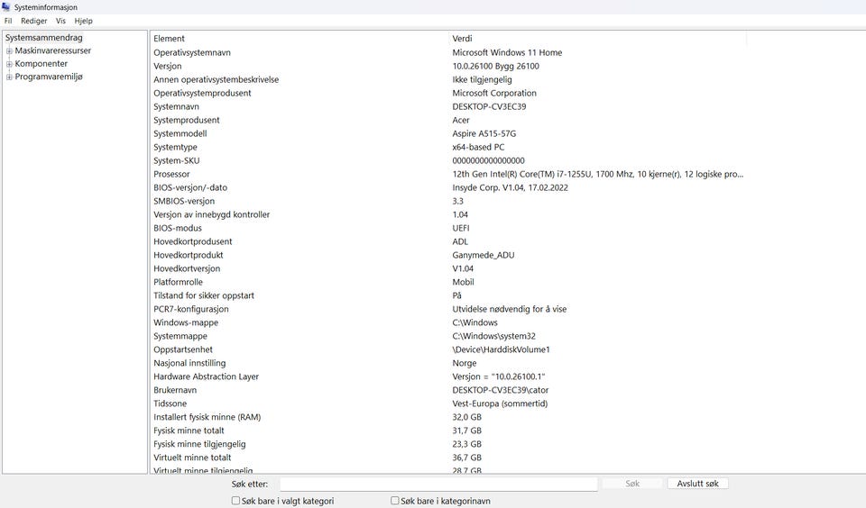
Task: Select the System-SKU row
Action: point(177,160)
